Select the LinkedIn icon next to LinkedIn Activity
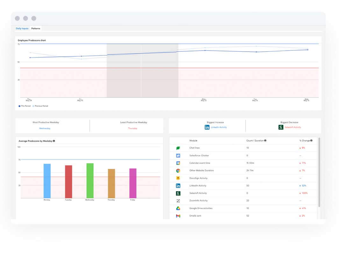Viewport: 341px width, 253px height. point(178,185)
